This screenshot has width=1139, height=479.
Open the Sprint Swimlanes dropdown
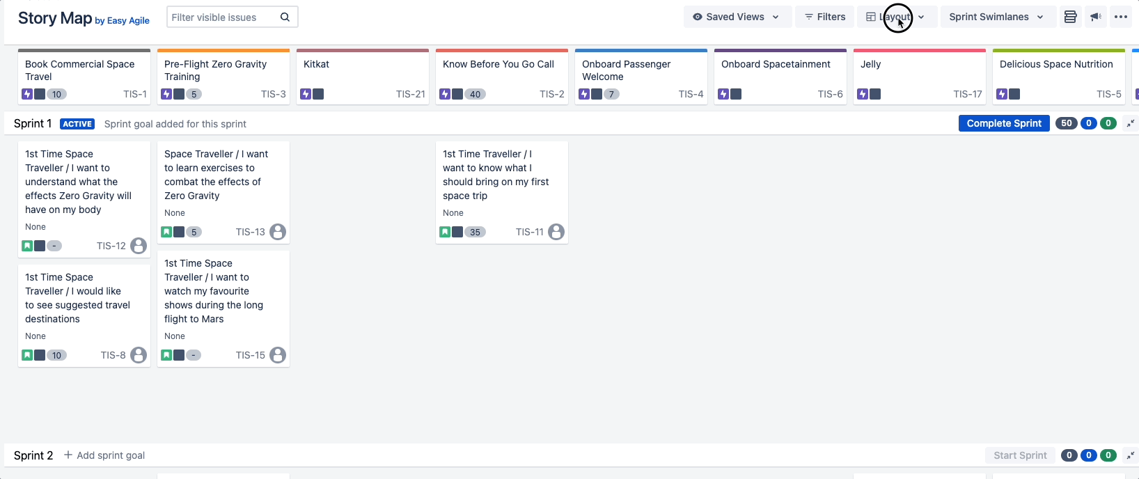tap(996, 17)
